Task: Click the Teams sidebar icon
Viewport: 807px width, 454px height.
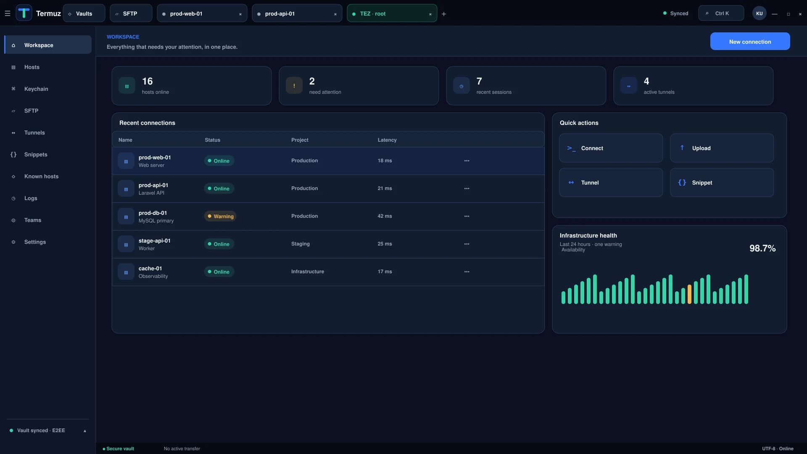Action: 13,220
